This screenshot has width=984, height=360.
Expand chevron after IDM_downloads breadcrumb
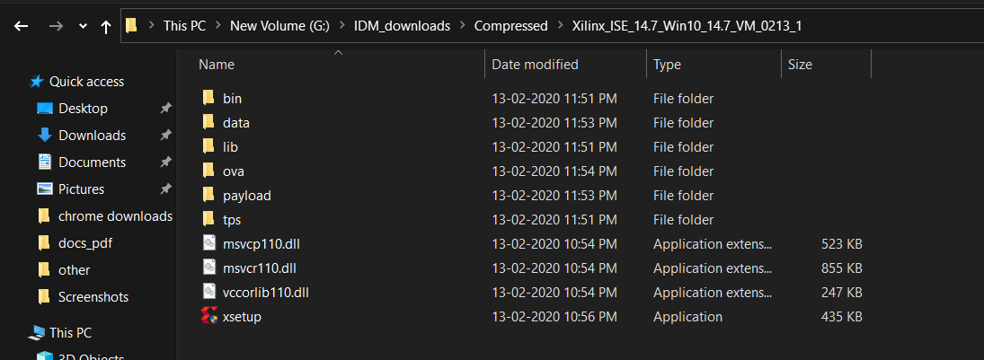(x=462, y=26)
